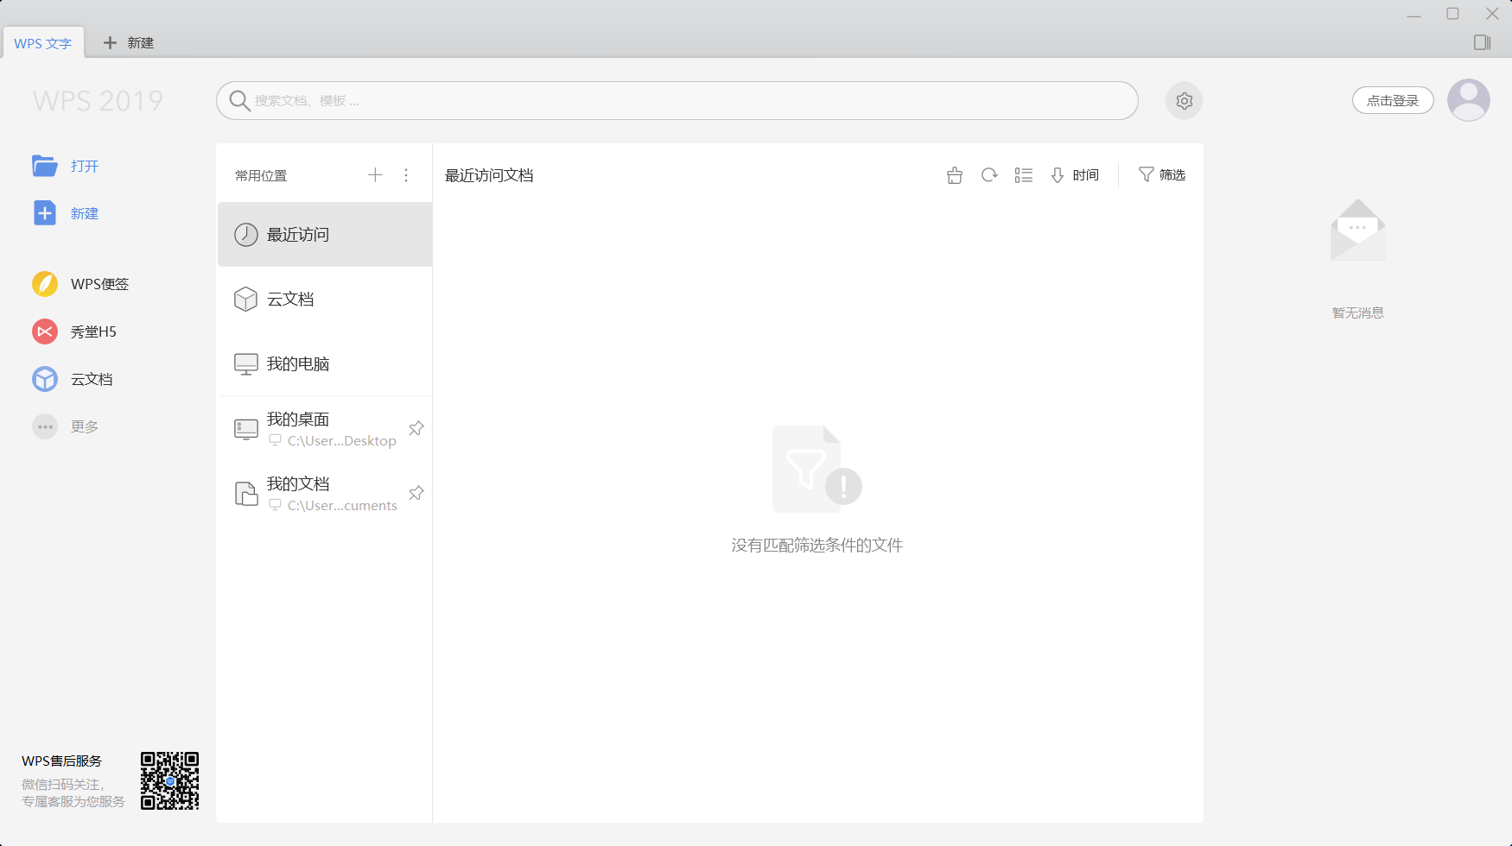Screen dimensions: 1512x846
Task: Click the 点击登录 login button
Action: (1392, 101)
